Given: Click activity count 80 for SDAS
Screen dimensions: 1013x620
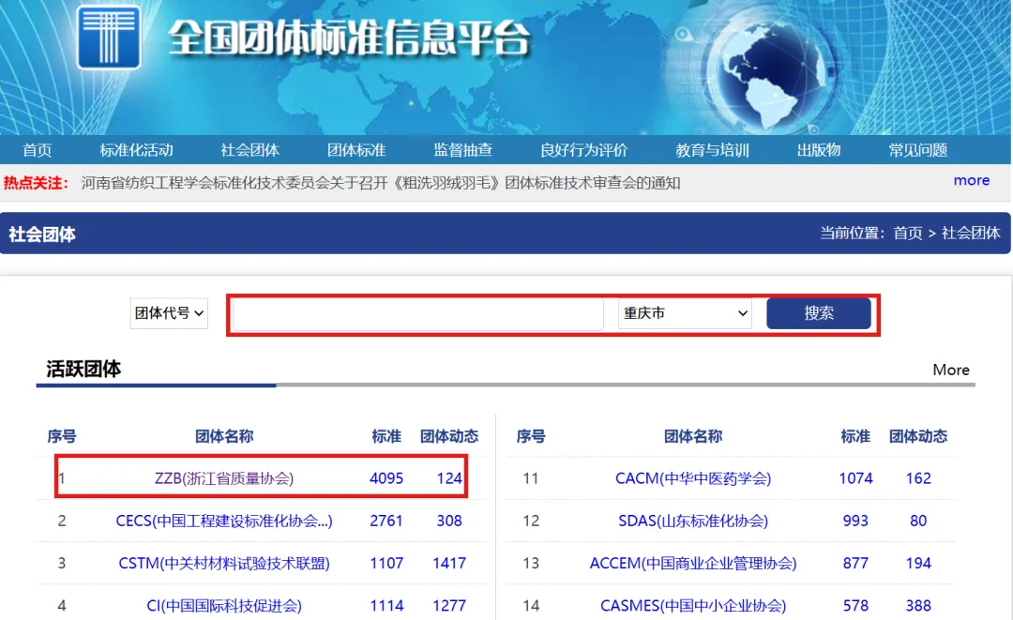Looking at the screenshot, I should (x=918, y=521).
